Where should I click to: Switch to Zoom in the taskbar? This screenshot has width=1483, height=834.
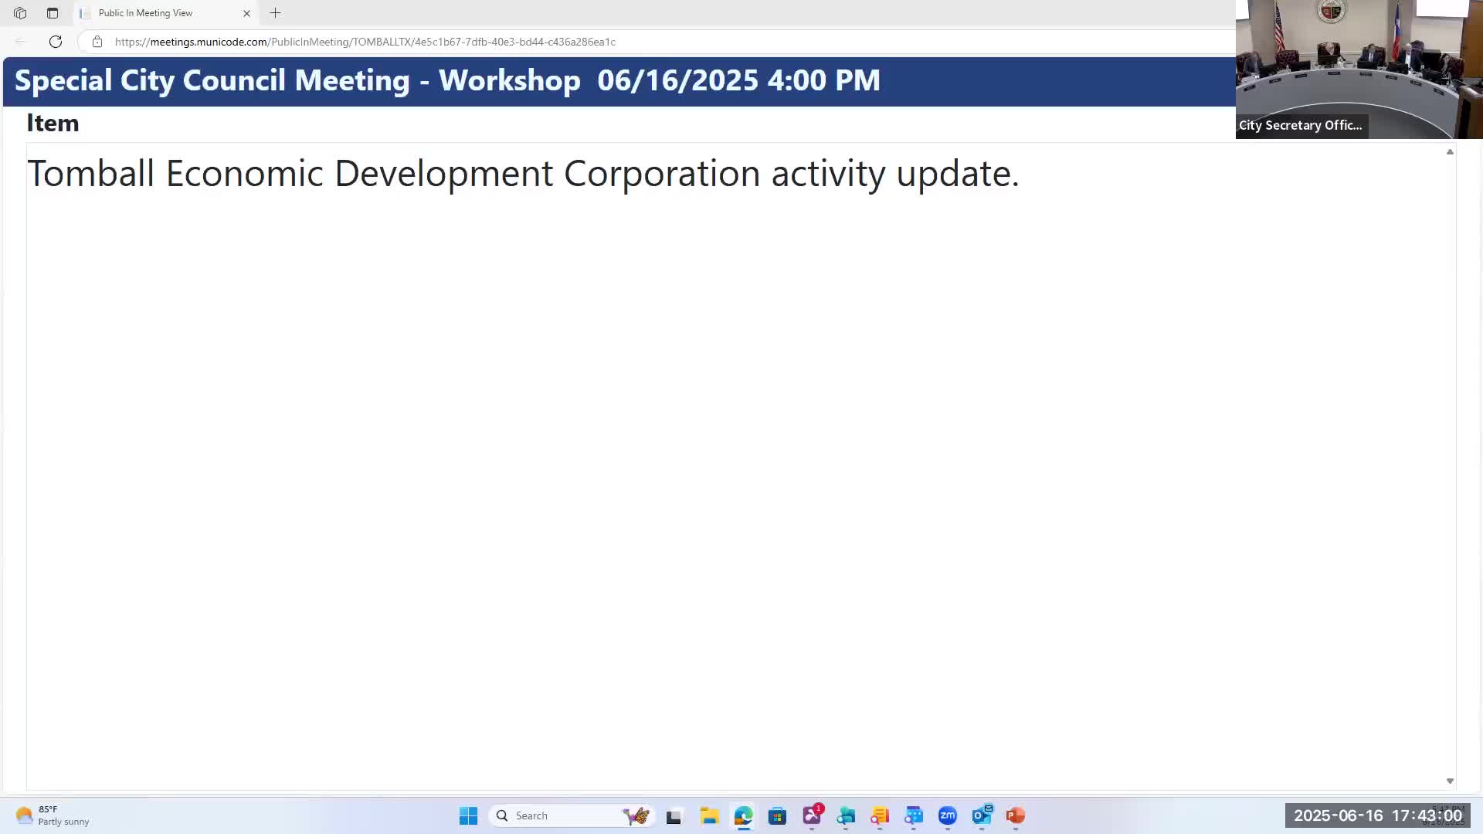(948, 815)
